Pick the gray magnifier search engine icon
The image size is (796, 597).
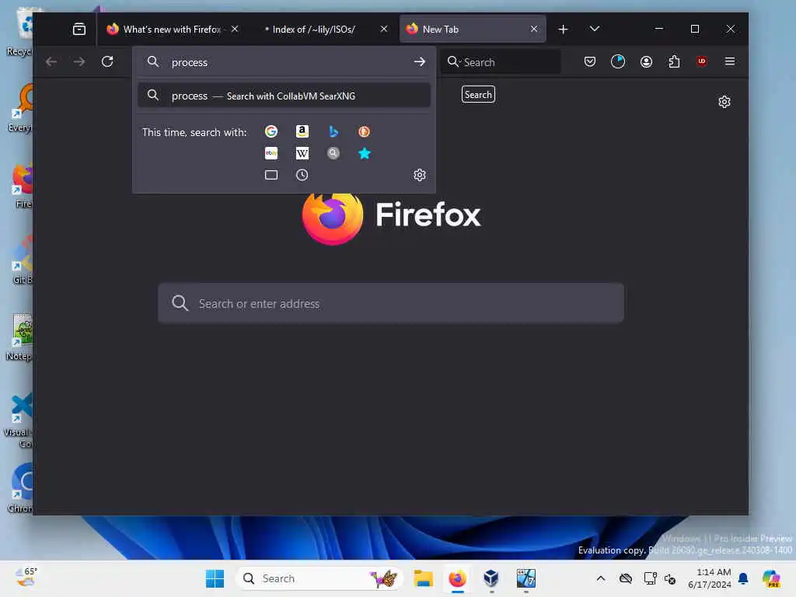[333, 153]
